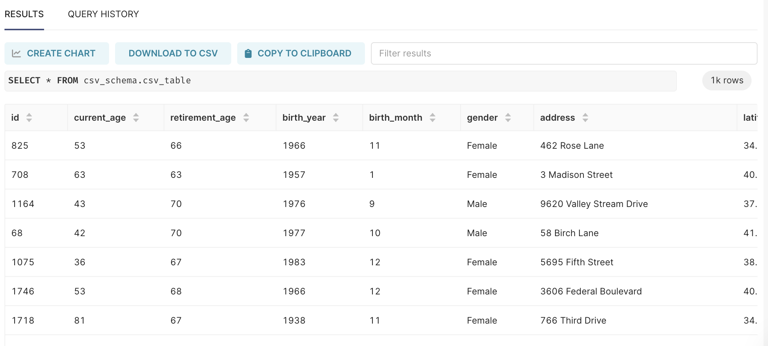Click the chart icon beside CREATE CHART
768x346 pixels.
(x=16, y=53)
